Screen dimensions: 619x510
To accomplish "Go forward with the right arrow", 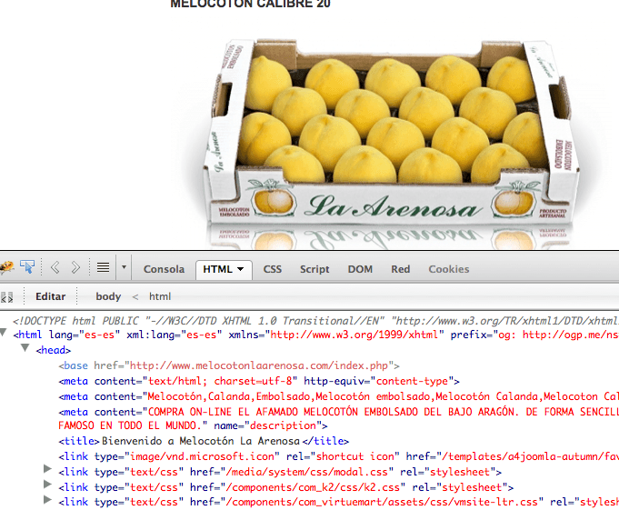I will coord(75,267).
